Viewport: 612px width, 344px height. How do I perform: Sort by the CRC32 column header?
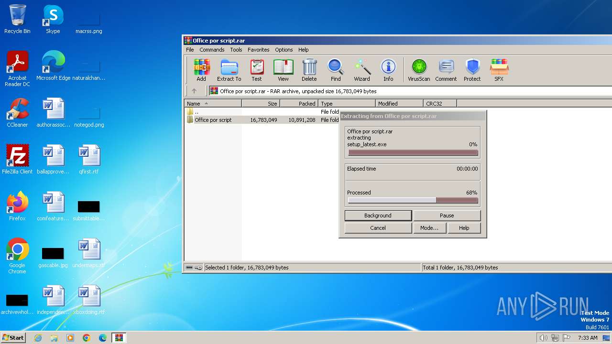pos(440,103)
